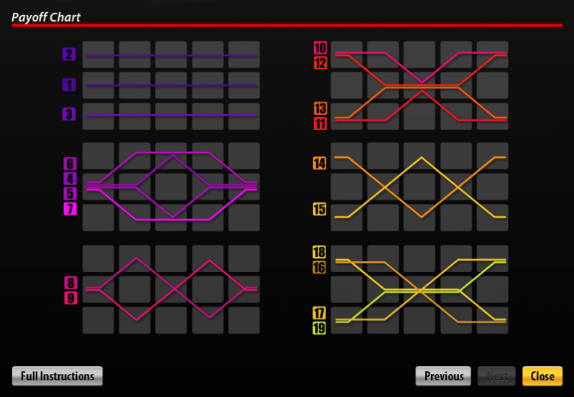574x397 pixels.
Task: Click payline number 10 badge
Action: (x=320, y=48)
